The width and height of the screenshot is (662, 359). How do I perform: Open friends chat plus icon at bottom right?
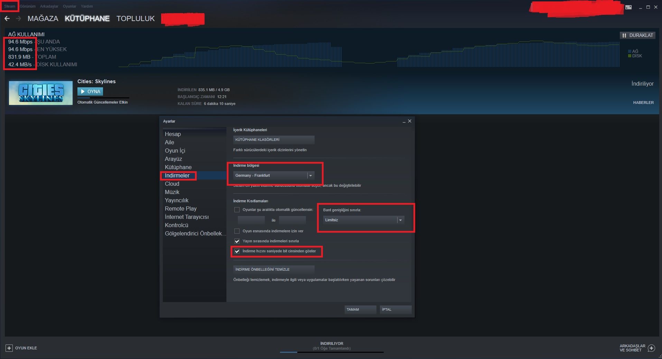tap(651, 348)
